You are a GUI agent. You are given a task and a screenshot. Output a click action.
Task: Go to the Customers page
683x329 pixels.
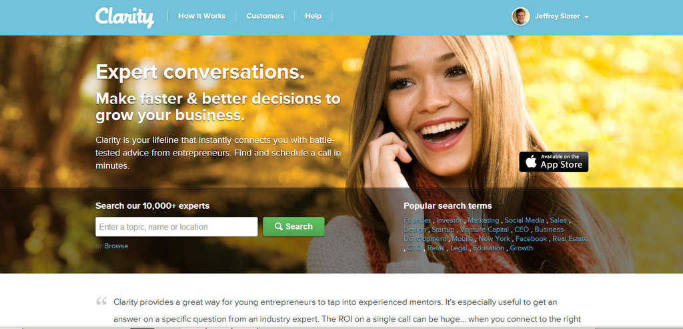pyautogui.click(x=265, y=16)
